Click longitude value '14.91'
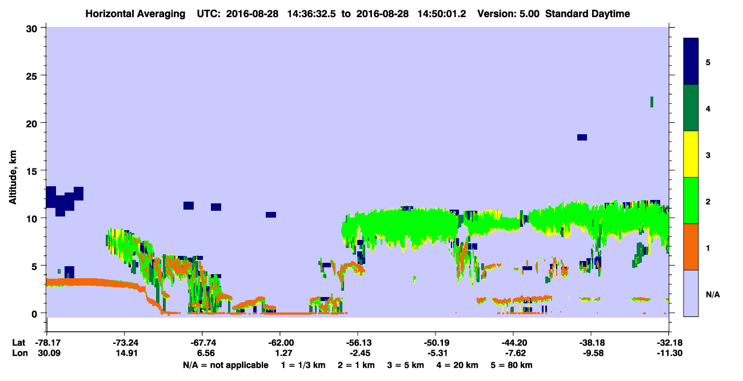The height and width of the screenshot is (381, 743). (x=126, y=354)
